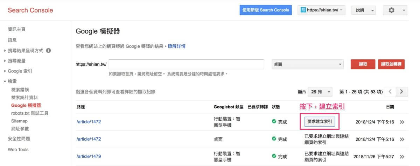The image size is (420, 166).
Task: Go to next page of results
Action: [x=401, y=92]
